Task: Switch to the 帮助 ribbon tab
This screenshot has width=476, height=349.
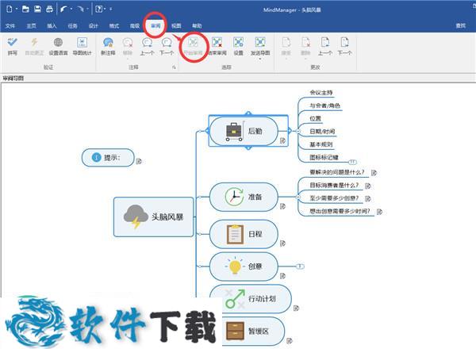Action: (x=197, y=26)
